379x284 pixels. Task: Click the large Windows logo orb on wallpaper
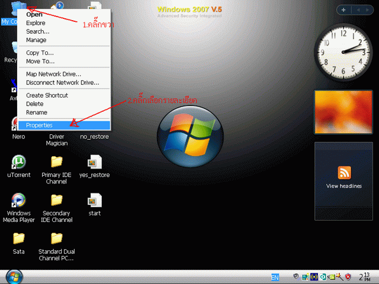point(190,137)
